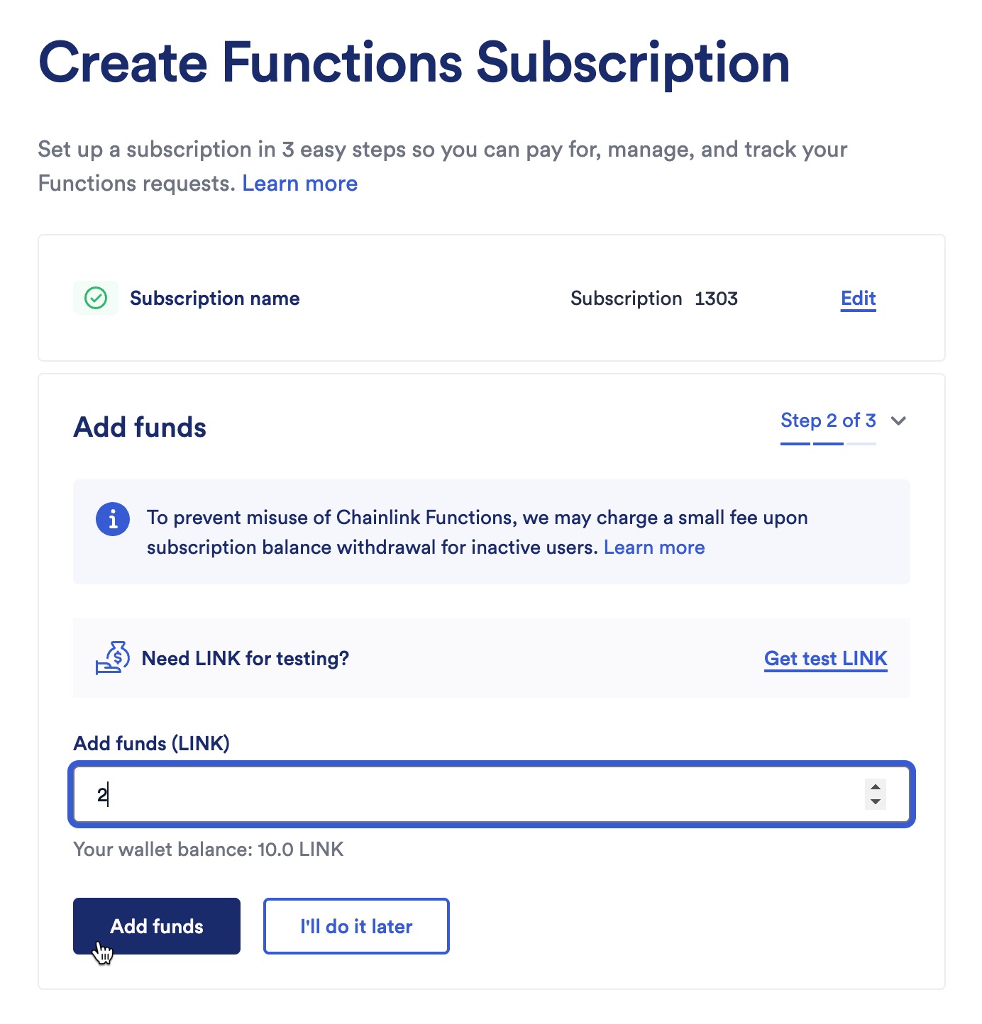Screen dimensions: 982x1024
Task: Click the Subscription name label row
Action: pyautogui.click(x=214, y=299)
